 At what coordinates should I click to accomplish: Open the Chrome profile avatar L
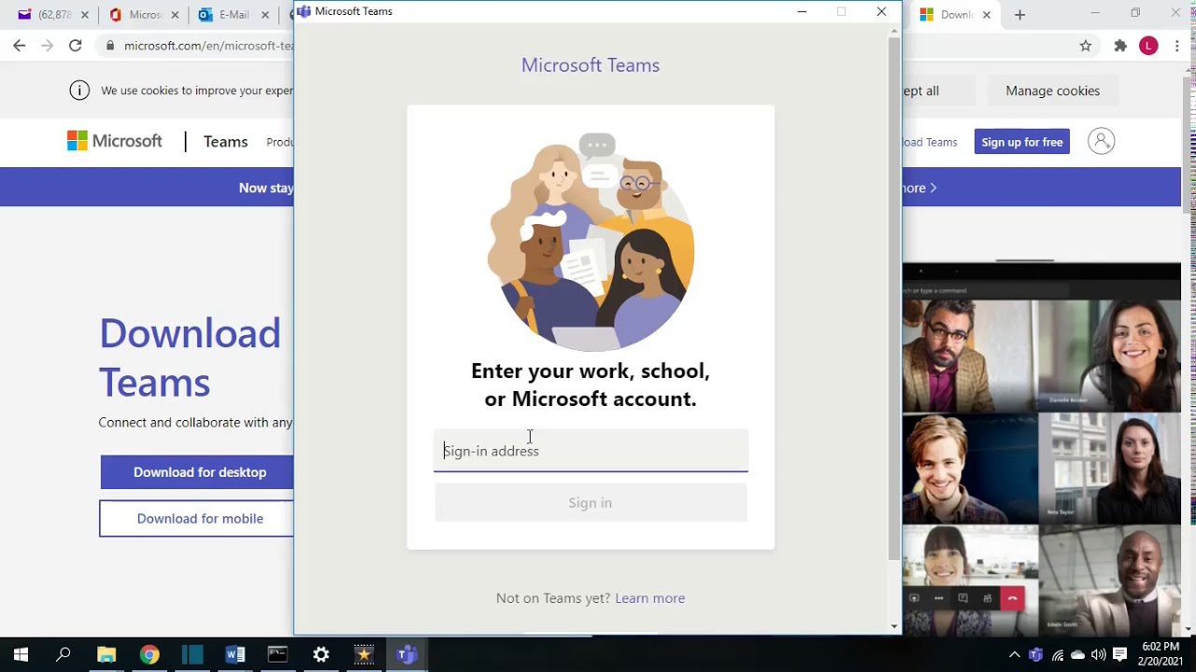1148,46
